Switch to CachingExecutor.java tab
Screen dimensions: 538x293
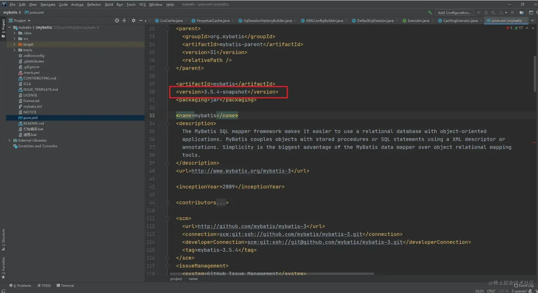[x=460, y=20]
